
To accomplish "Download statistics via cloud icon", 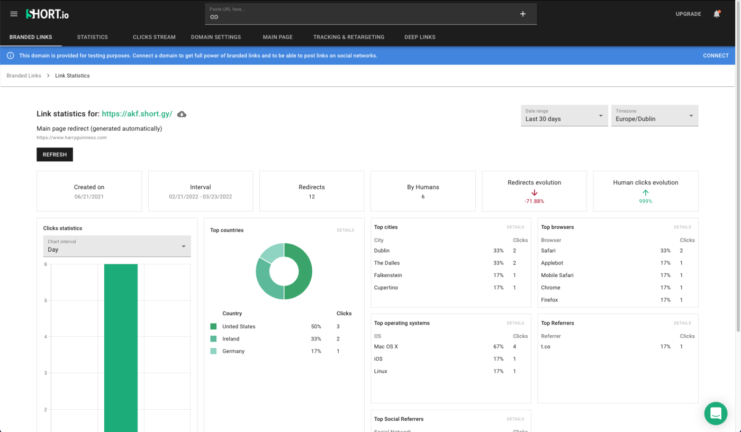I will pyautogui.click(x=182, y=114).
